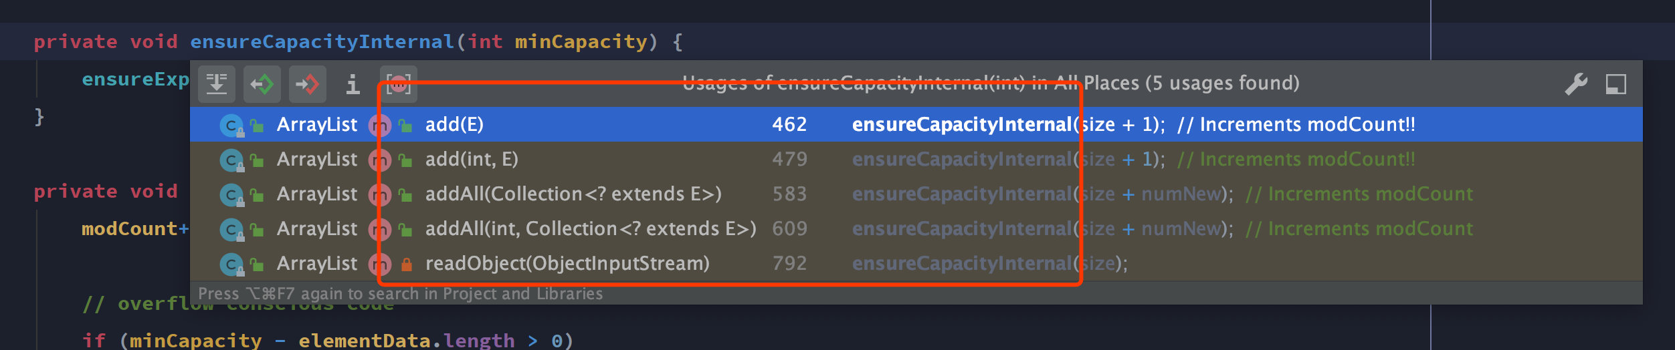This screenshot has width=1675, height=350.
Task: Click the minCapacity parameter in the method signature
Action: 581,41
